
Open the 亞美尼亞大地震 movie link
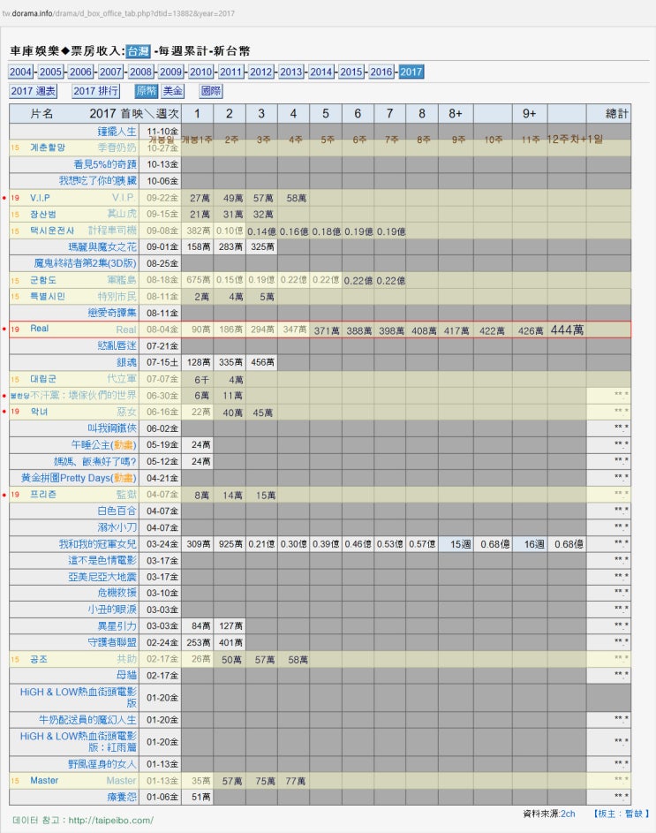point(102,577)
